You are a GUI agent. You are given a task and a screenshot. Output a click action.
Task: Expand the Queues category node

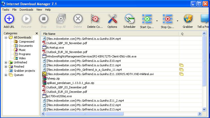point(6,75)
